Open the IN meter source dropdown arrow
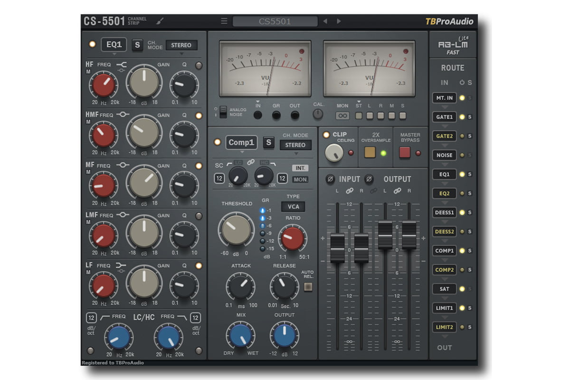Viewport: 570px width, 380px height. [x=258, y=101]
